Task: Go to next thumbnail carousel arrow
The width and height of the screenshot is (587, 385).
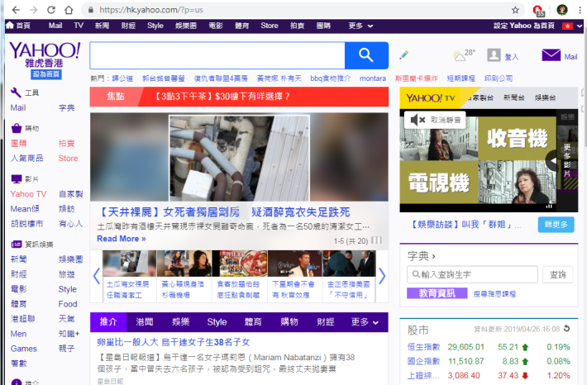Action: [382, 276]
